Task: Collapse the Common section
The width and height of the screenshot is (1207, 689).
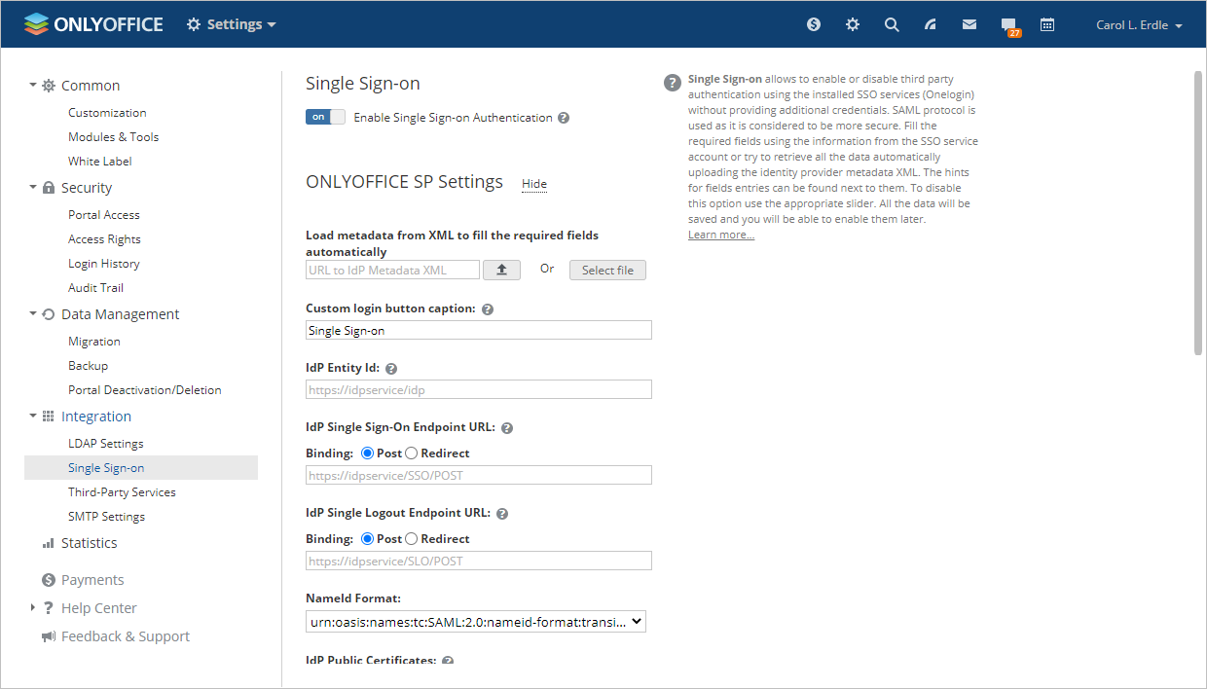Action: [33, 86]
